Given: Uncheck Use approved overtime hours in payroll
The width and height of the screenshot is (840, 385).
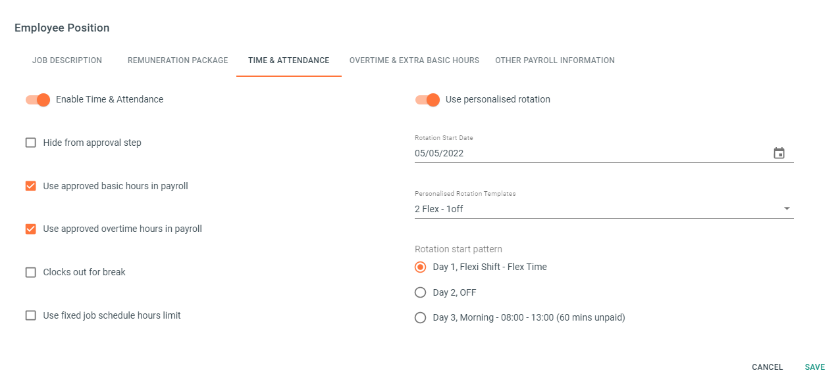Looking at the screenshot, I should 30,229.
